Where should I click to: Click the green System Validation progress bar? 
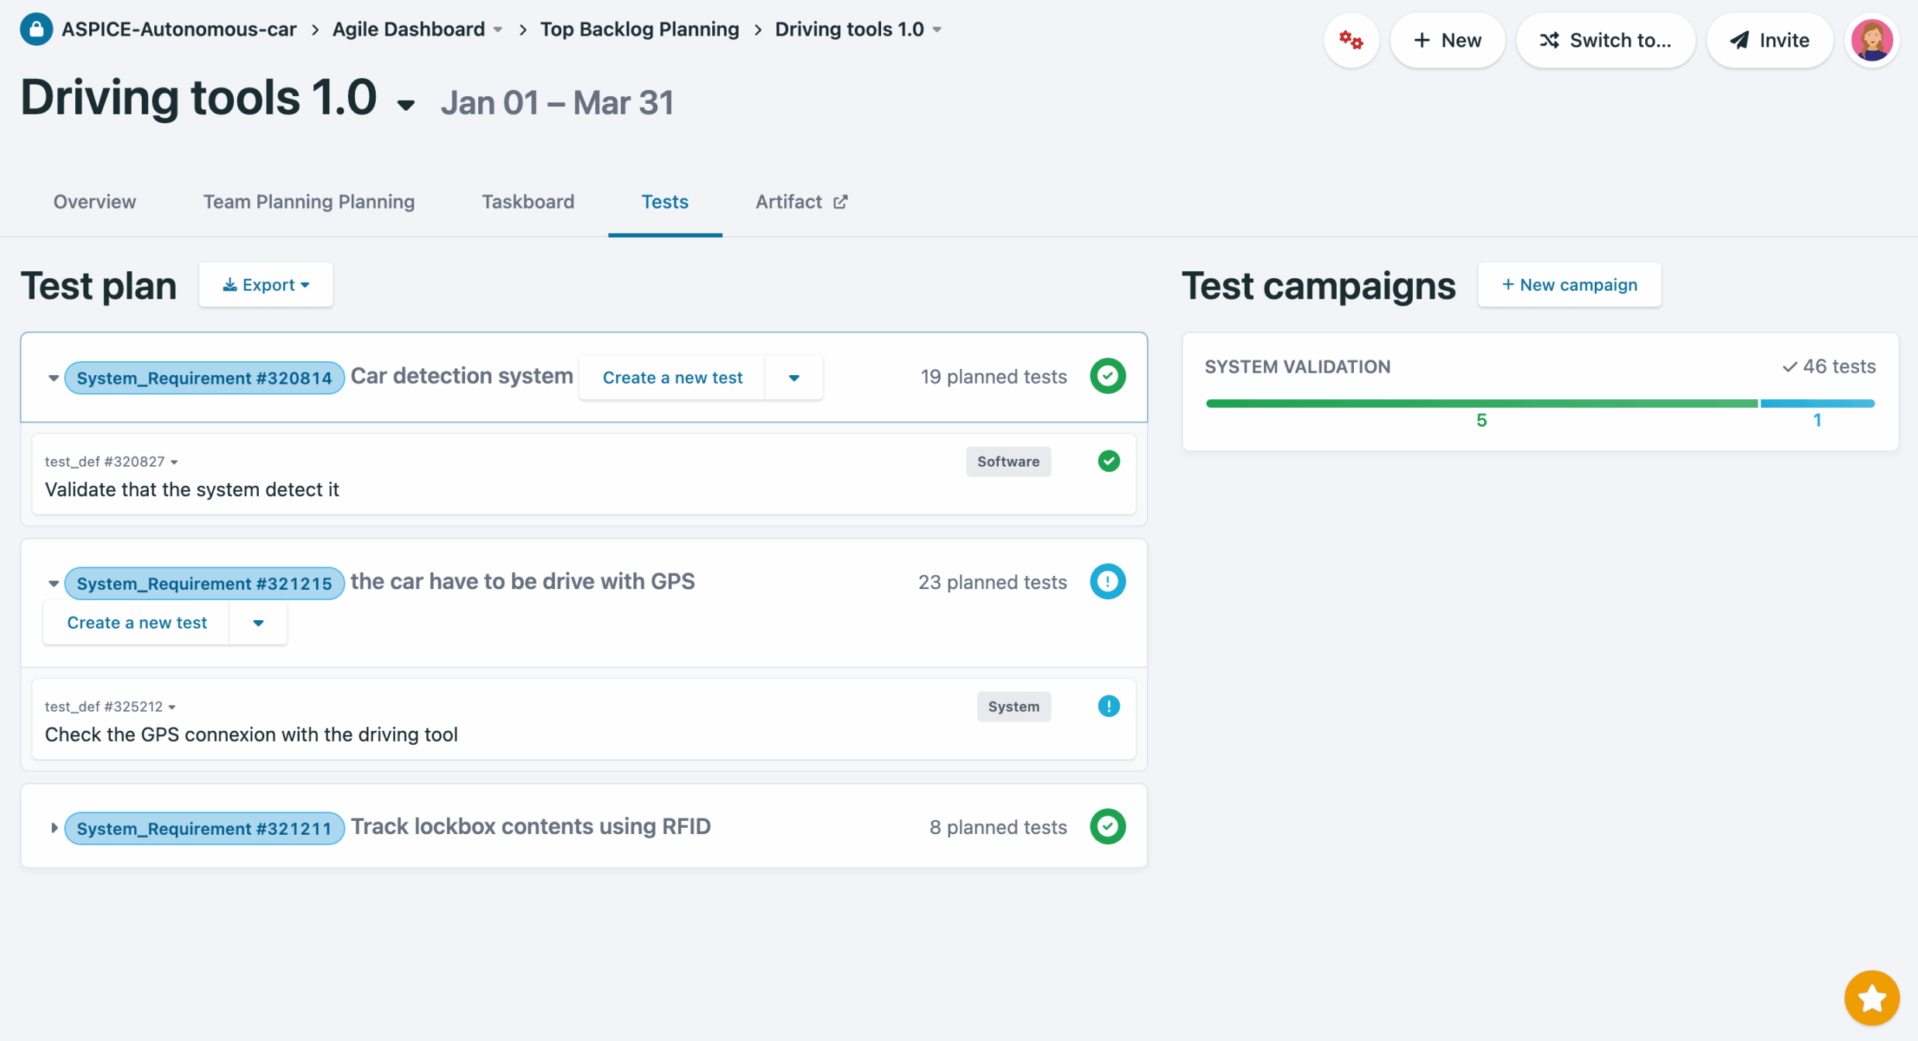(x=1481, y=404)
